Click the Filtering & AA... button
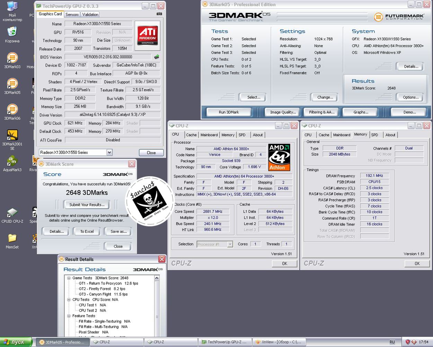 (x=322, y=112)
